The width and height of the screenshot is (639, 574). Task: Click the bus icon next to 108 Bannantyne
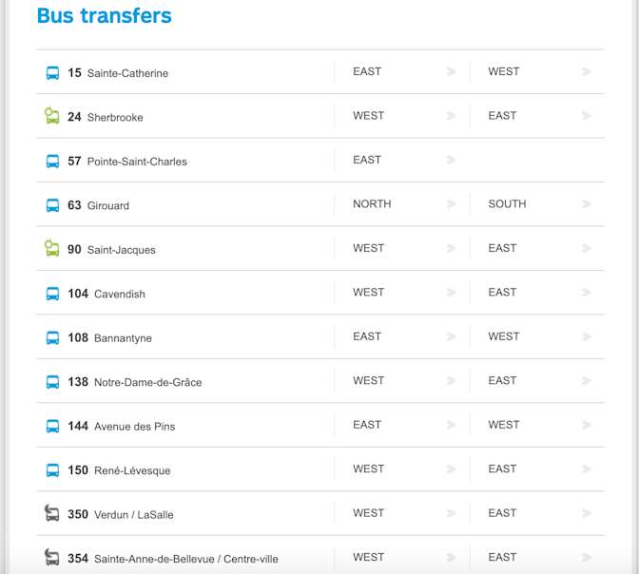tap(52, 337)
